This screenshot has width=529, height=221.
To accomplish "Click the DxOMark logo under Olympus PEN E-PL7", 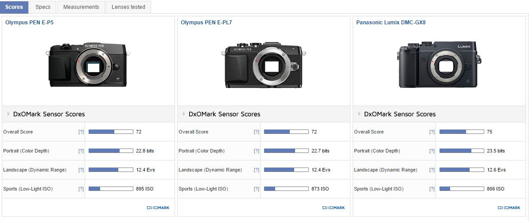I will [333, 208].
